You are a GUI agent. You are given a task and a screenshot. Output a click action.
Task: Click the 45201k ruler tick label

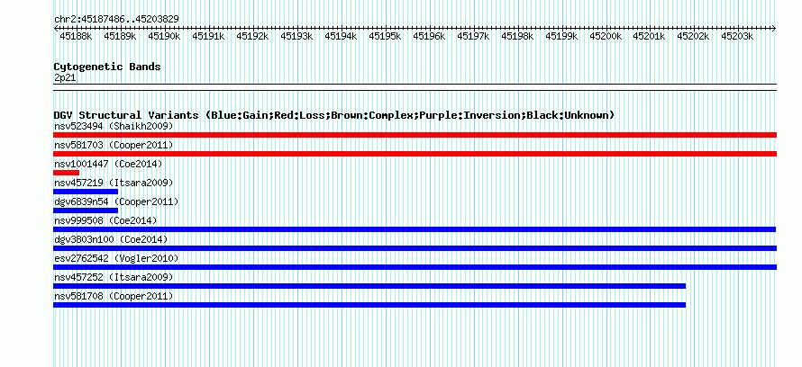pyautogui.click(x=649, y=36)
